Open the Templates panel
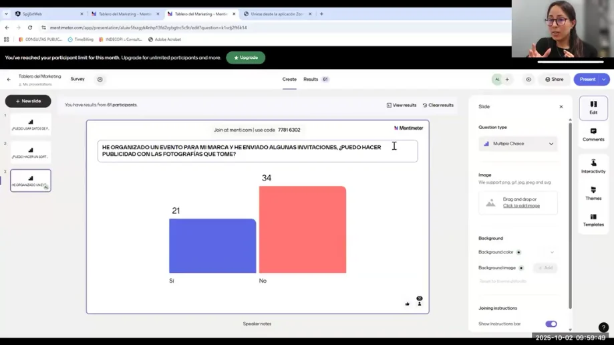 coord(593,220)
